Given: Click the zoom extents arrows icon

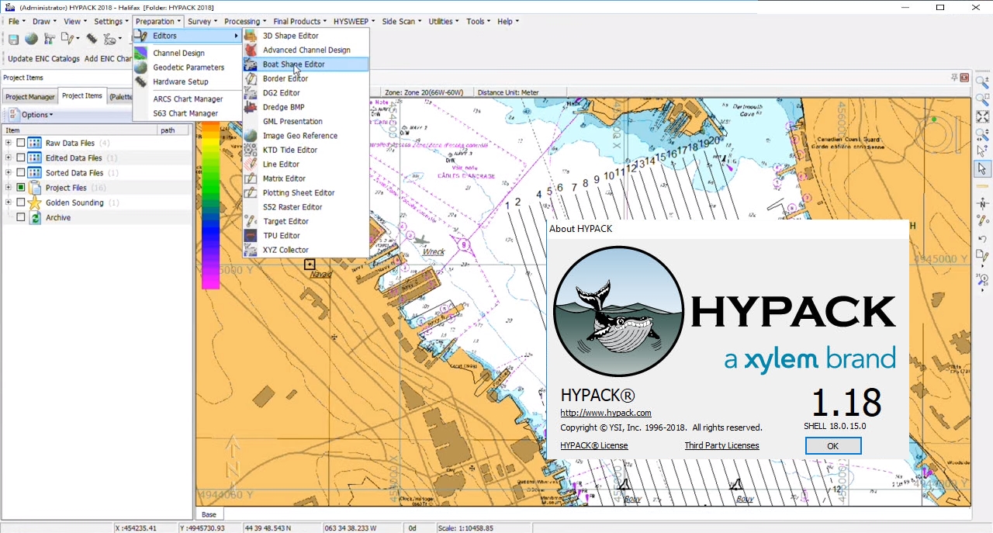Looking at the screenshot, I should point(982,117).
